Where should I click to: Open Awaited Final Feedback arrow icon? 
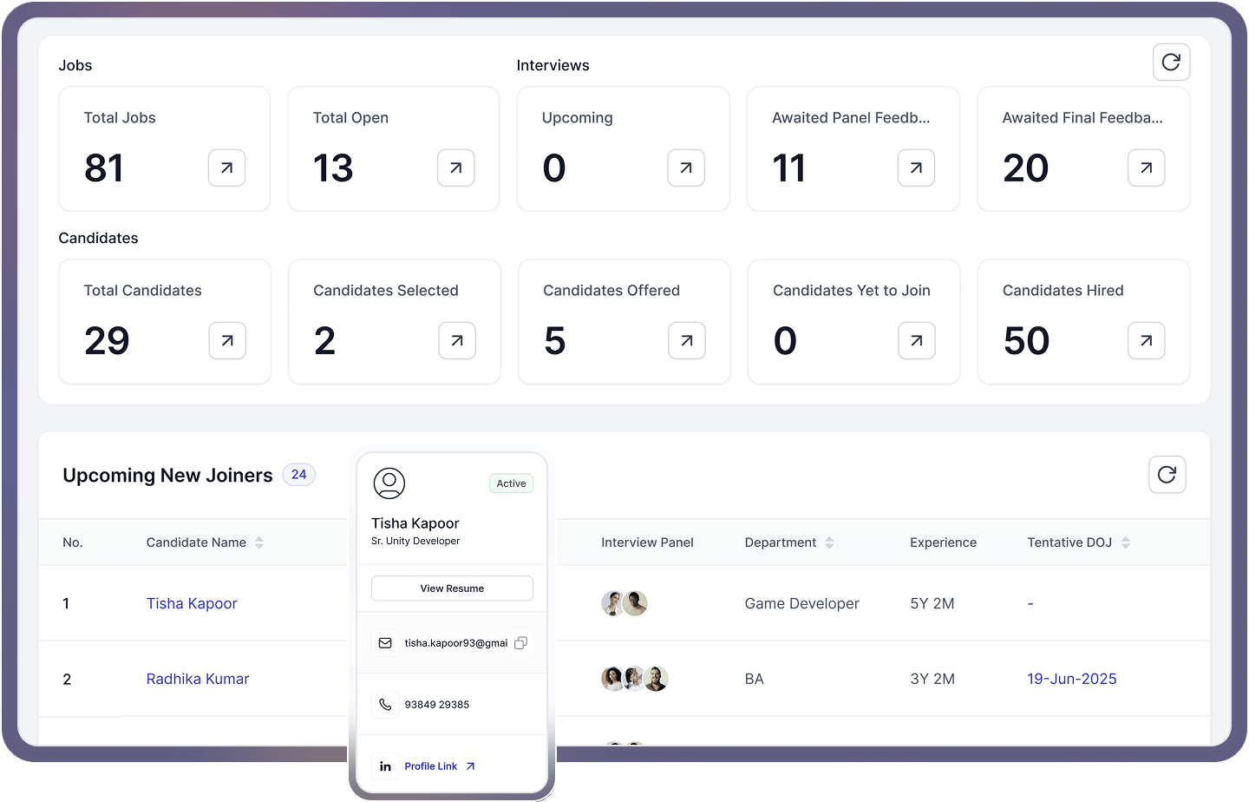[x=1146, y=168]
